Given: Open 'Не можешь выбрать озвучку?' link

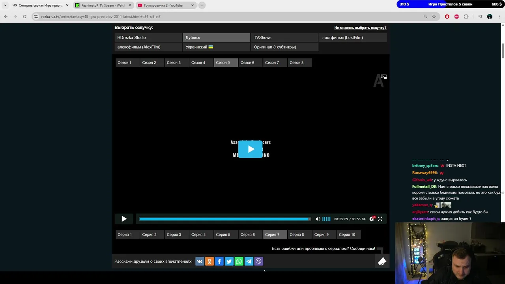Looking at the screenshot, I should coord(360,28).
